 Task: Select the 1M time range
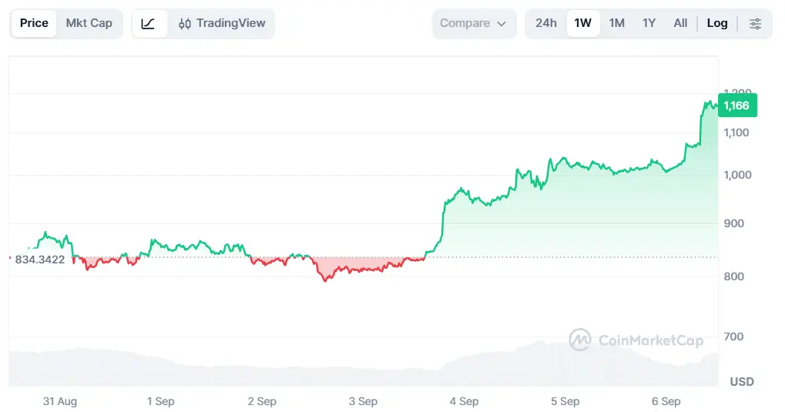coord(617,23)
